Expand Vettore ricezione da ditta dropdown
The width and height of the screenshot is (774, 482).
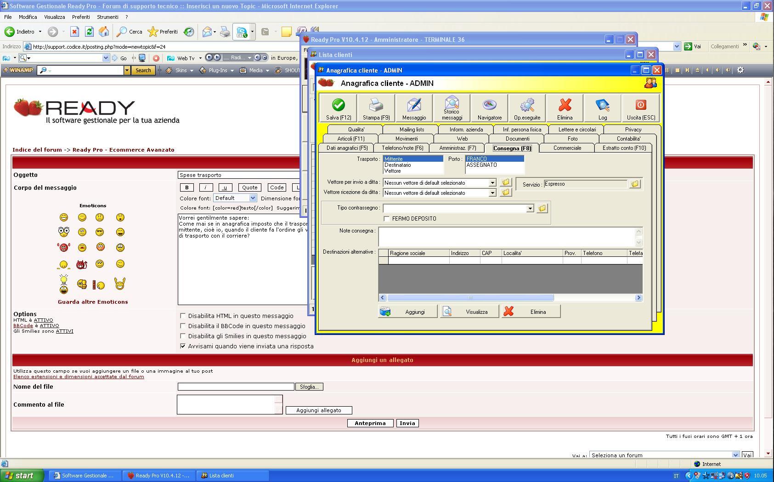click(x=492, y=193)
